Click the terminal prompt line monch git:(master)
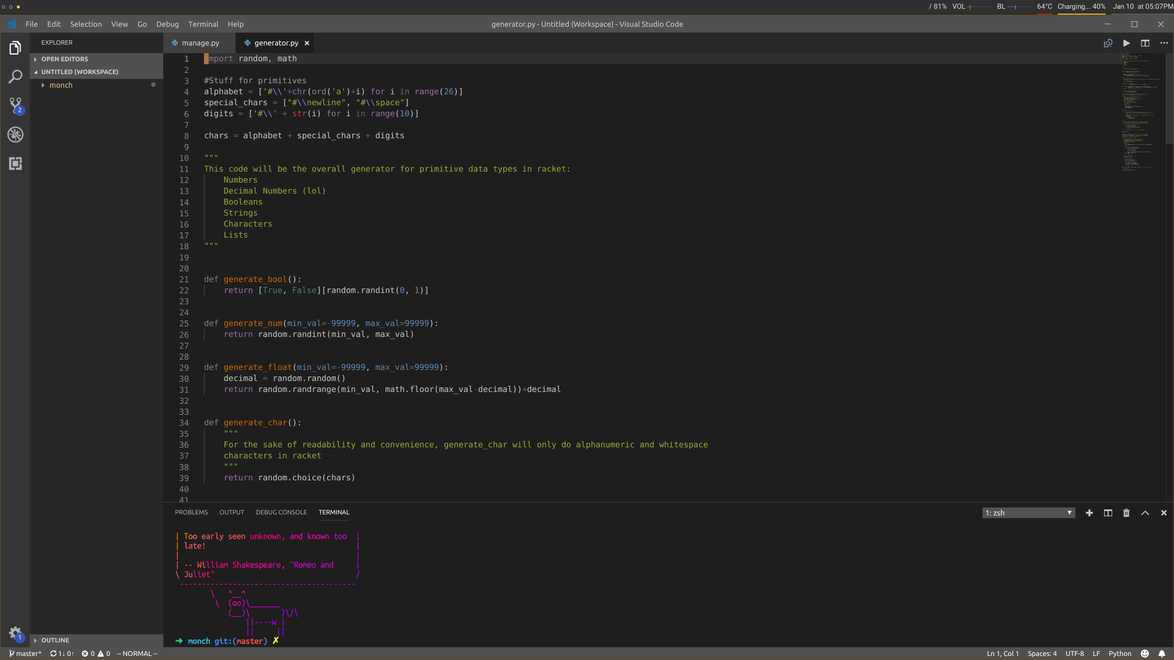This screenshot has height=660, width=1174. point(227,641)
